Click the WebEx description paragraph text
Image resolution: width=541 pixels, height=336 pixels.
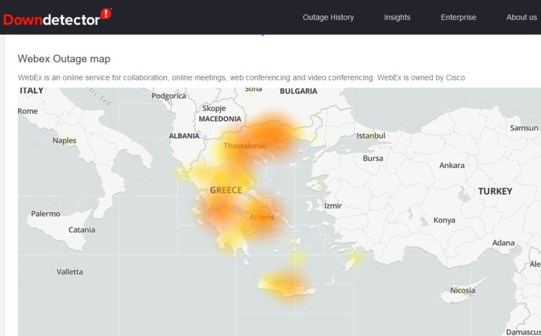click(242, 77)
